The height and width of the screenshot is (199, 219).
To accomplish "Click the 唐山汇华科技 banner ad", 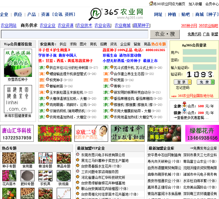I will [x=17, y=133].
